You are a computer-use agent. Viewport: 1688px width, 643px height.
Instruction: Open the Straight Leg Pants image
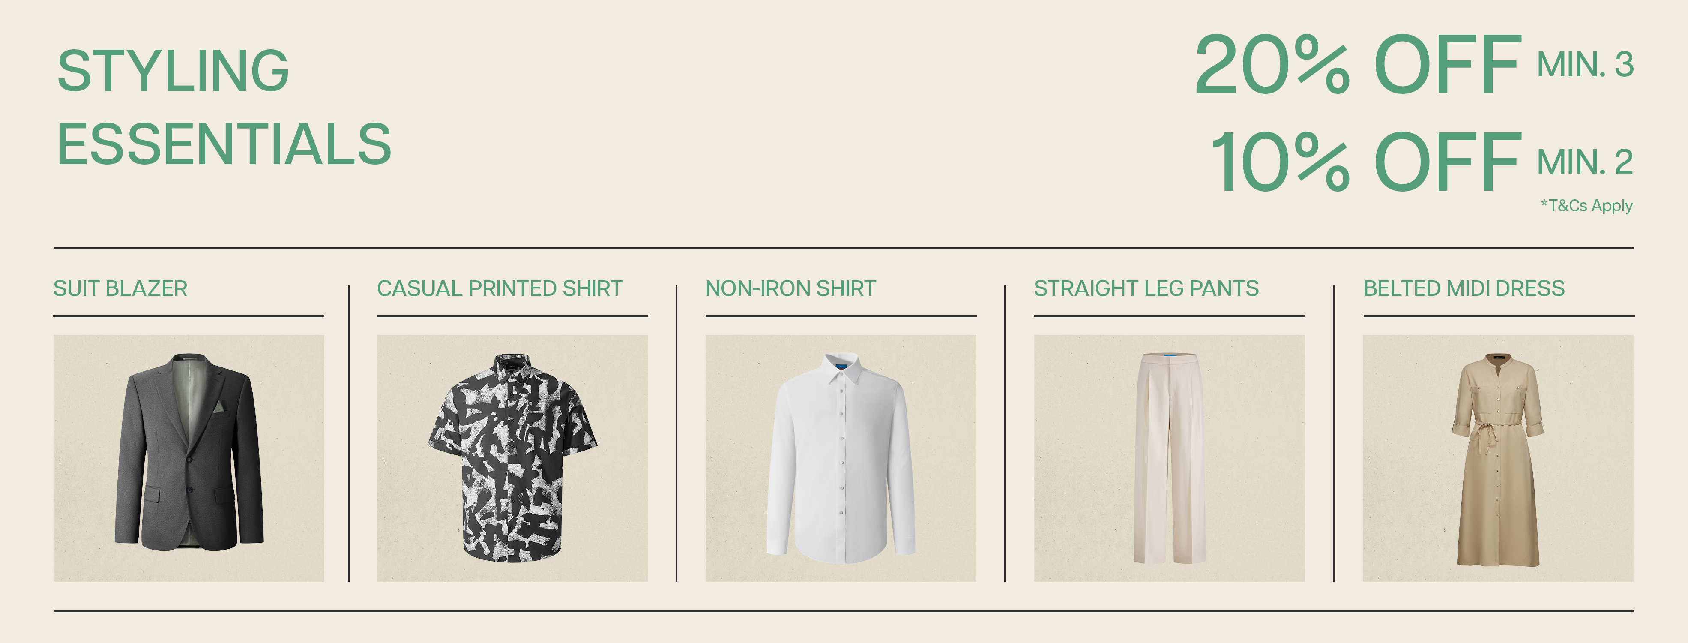tap(1170, 458)
